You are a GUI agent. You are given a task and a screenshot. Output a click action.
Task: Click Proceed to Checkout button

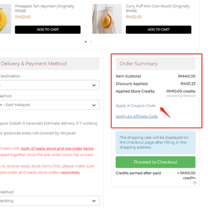click(x=155, y=162)
